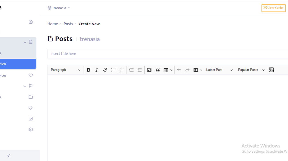The image size is (288, 161).
Task: Toggle italic formatting in editor toolbar
Action: [96, 70]
